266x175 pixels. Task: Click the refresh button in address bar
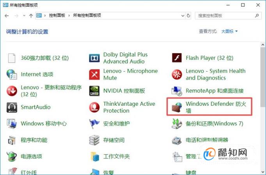(x=188, y=16)
